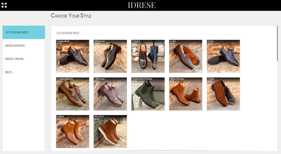Open the Chelsea Boot Classic thumbnail
This screenshot has width=281, height=154.
[x=148, y=94]
